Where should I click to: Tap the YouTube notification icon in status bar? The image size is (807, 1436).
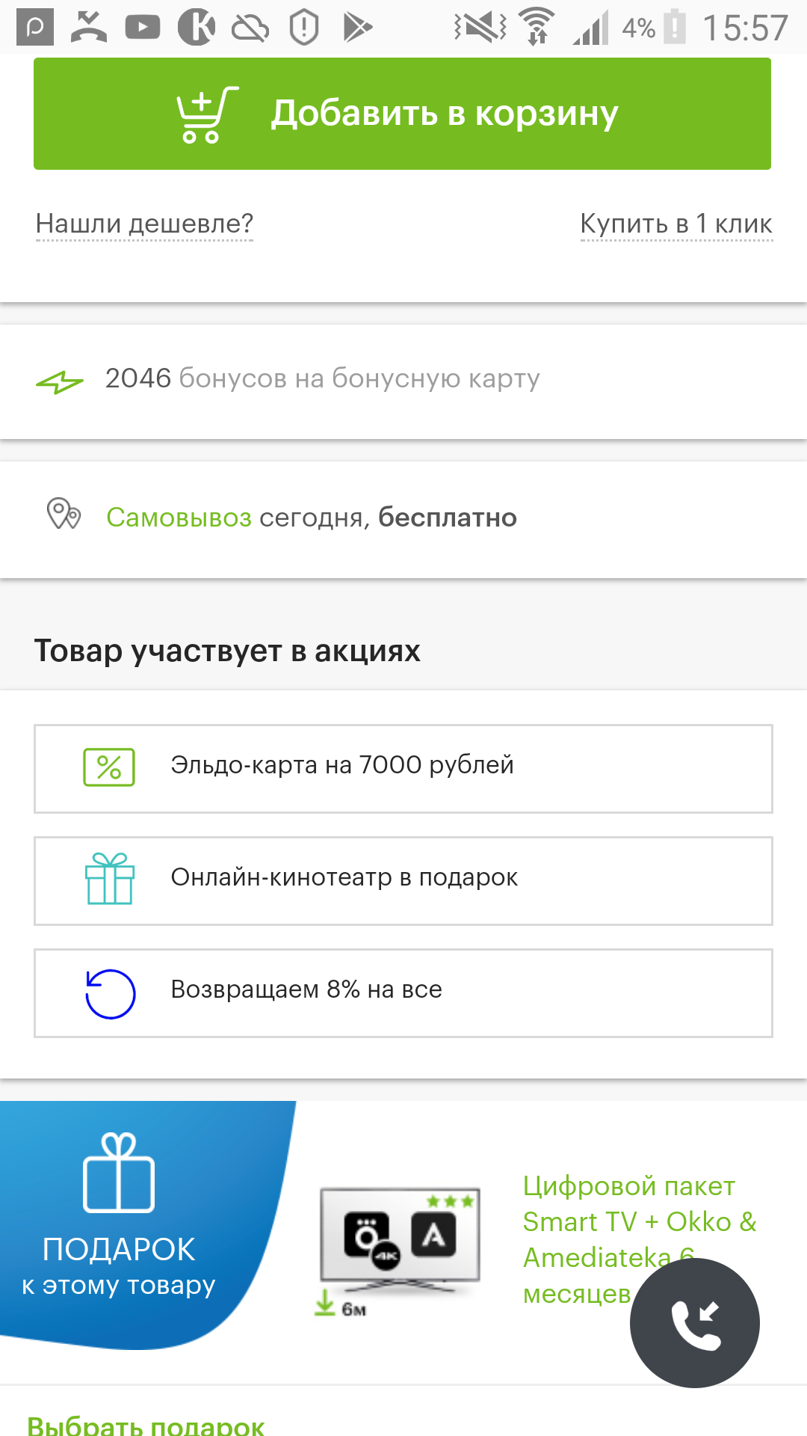[142, 28]
